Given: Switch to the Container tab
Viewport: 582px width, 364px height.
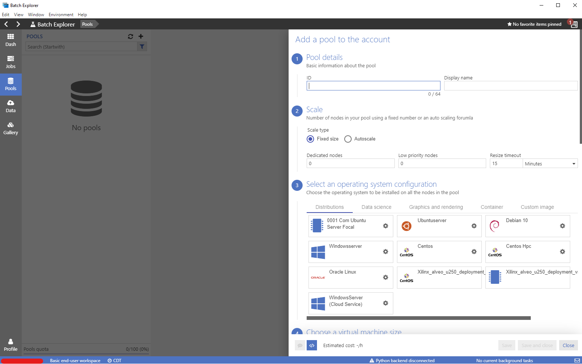Looking at the screenshot, I should coord(492,207).
